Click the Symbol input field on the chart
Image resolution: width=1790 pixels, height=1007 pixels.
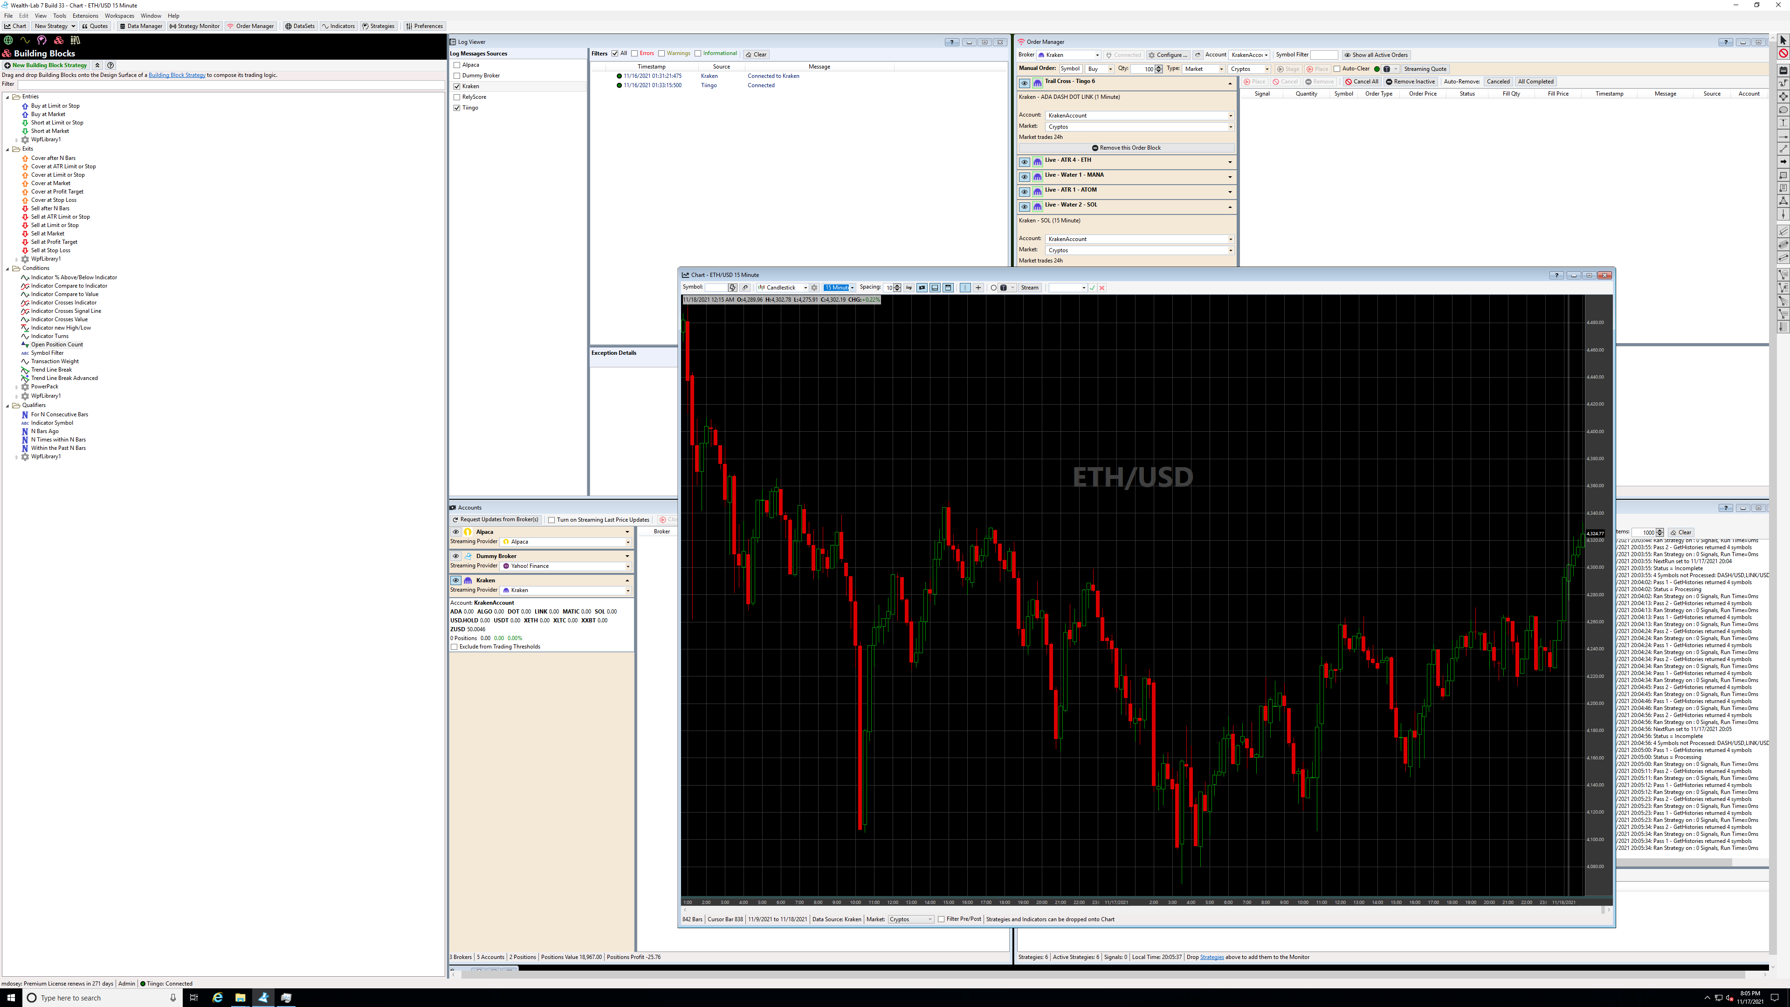tap(716, 287)
